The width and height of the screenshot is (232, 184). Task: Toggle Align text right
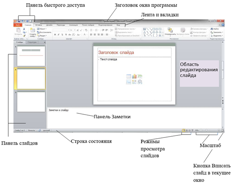pos(98,35)
